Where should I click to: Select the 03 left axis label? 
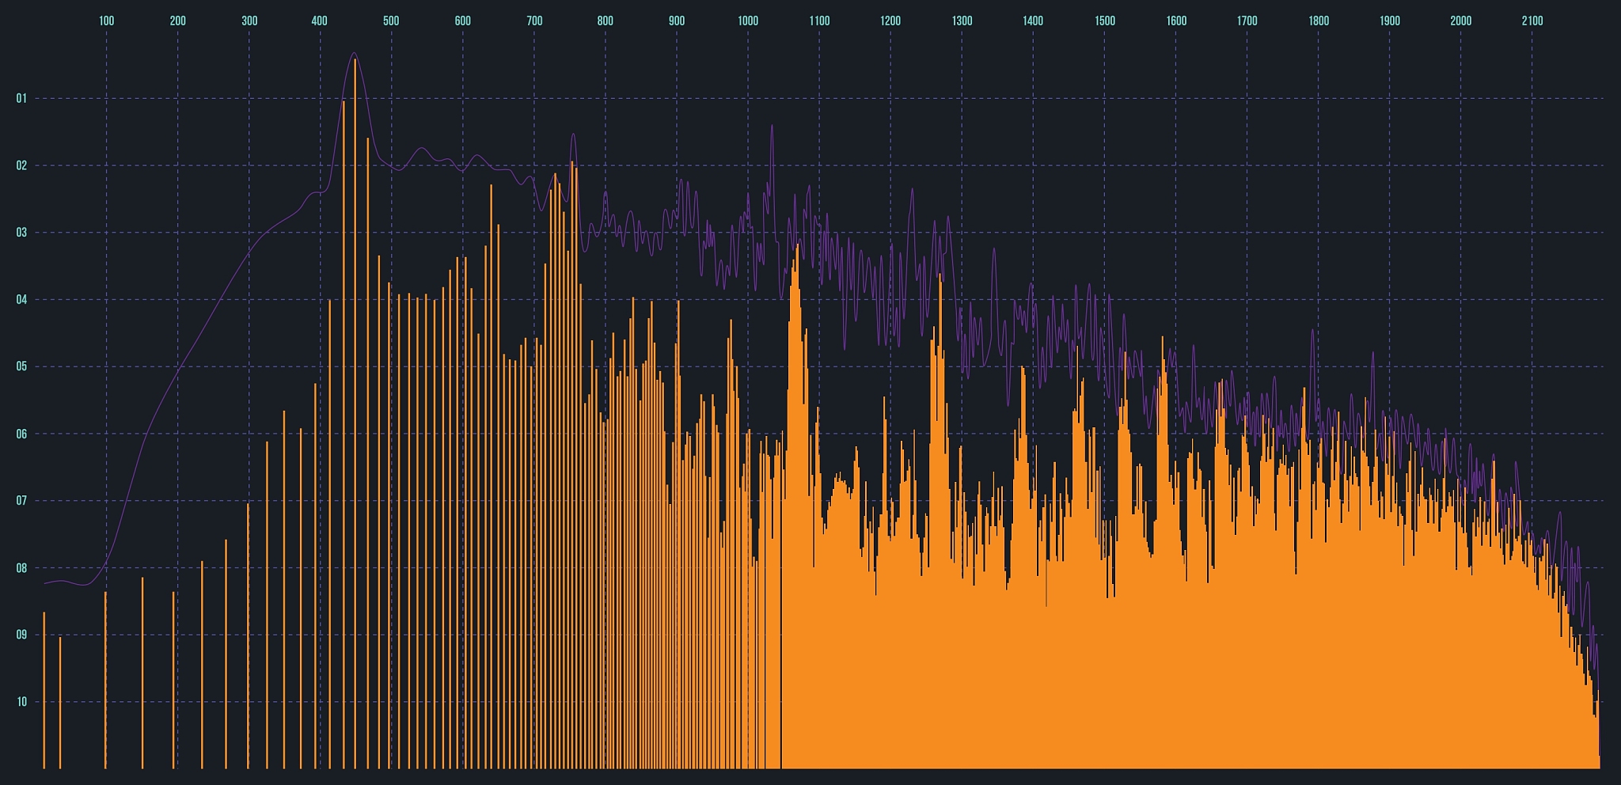21,233
